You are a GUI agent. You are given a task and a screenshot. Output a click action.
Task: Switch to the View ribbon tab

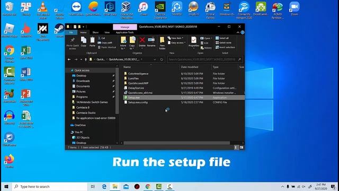(x=107, y=32)
